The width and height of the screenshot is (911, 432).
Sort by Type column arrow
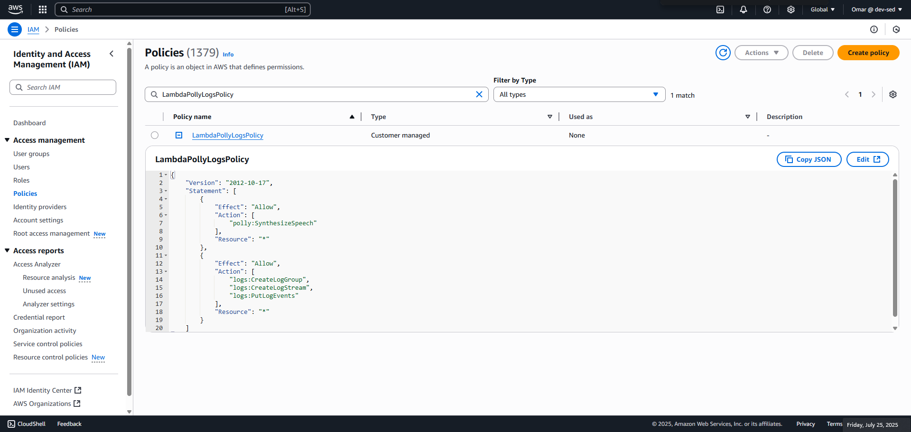550,117
